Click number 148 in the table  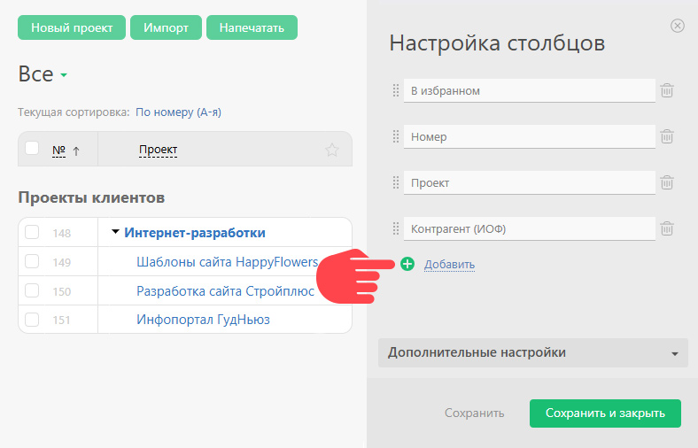pos(61,233)
